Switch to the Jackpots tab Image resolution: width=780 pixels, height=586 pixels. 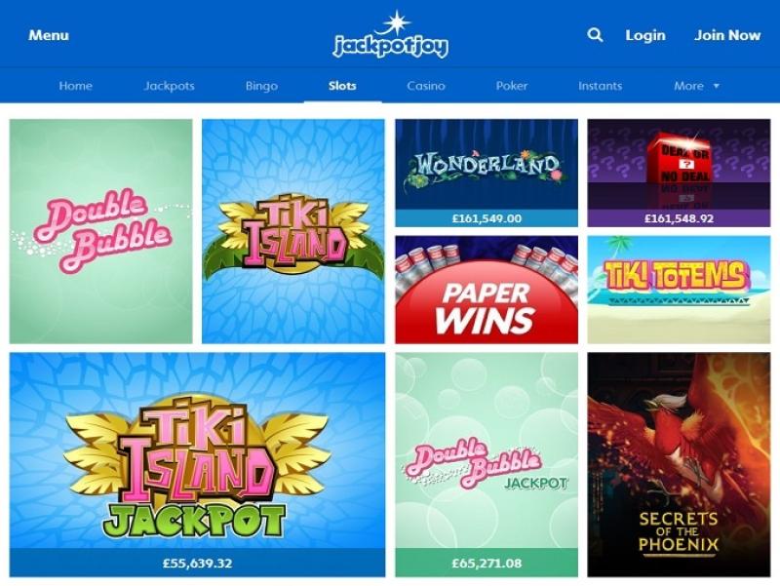(169, 86)
